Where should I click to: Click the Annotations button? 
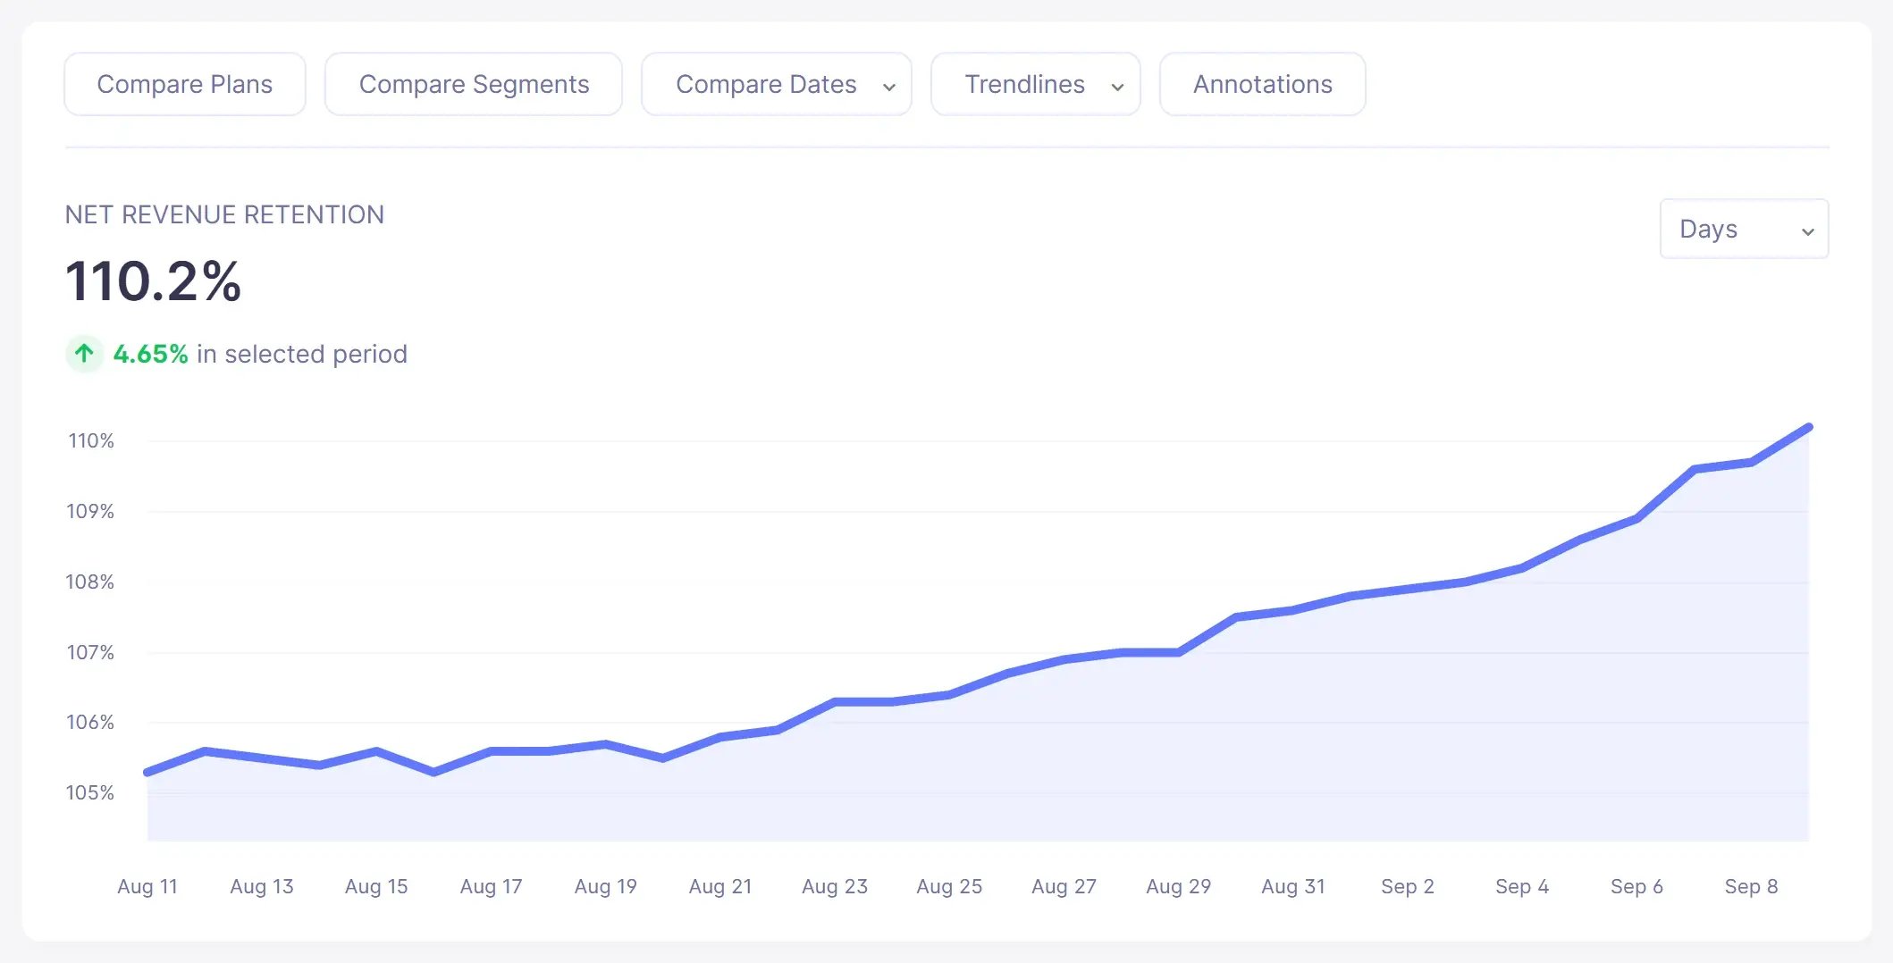tap(1262, 84)
